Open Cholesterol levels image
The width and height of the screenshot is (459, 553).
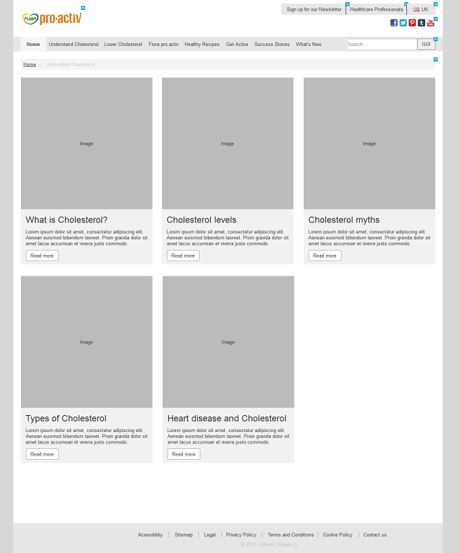tap(227, 143)
